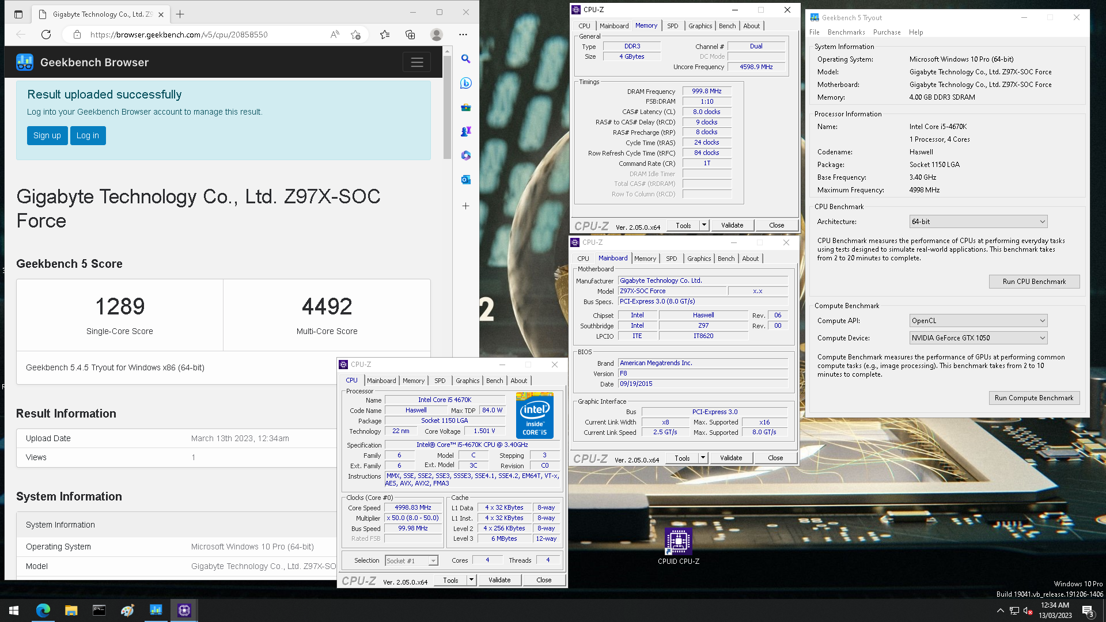
Task: View site information lock icon
Action: tap(77, 35)
